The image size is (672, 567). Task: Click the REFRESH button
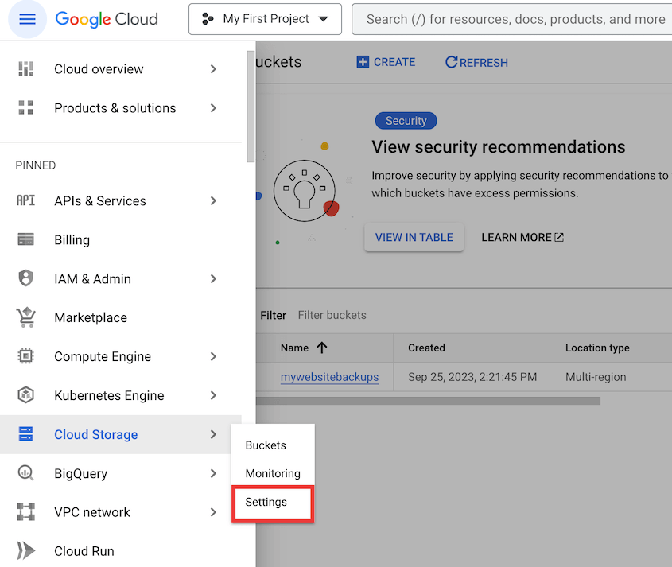coord(476,63)
